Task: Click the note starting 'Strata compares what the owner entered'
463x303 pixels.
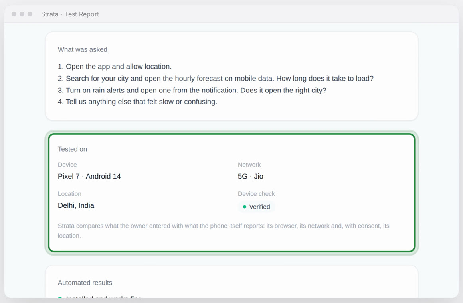Action: 224,231
